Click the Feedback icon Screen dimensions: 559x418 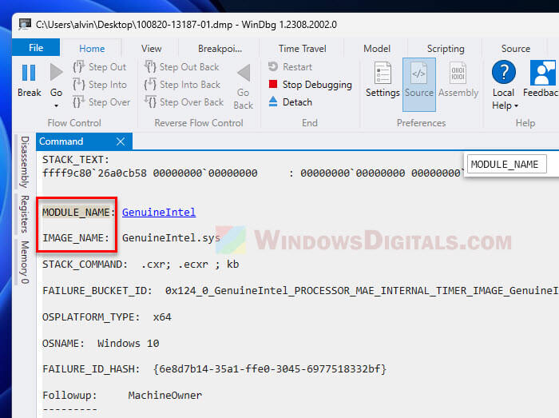click(542, 73)
